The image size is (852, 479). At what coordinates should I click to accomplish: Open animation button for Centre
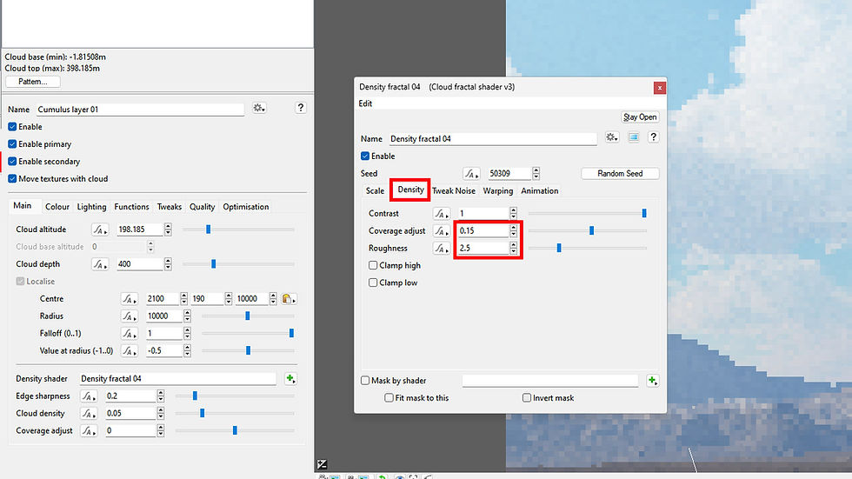coord(129,299)
